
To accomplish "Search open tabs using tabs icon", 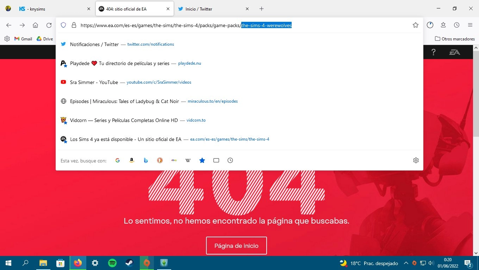I will click(216, 160).
